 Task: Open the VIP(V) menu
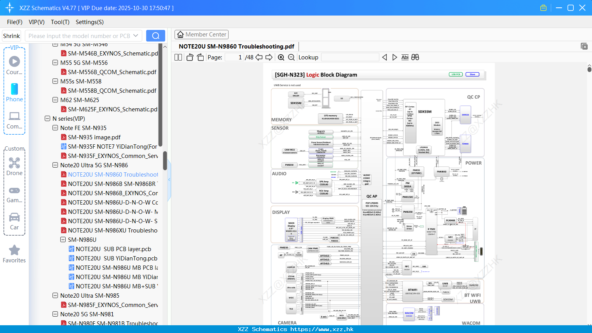(37, 22)
